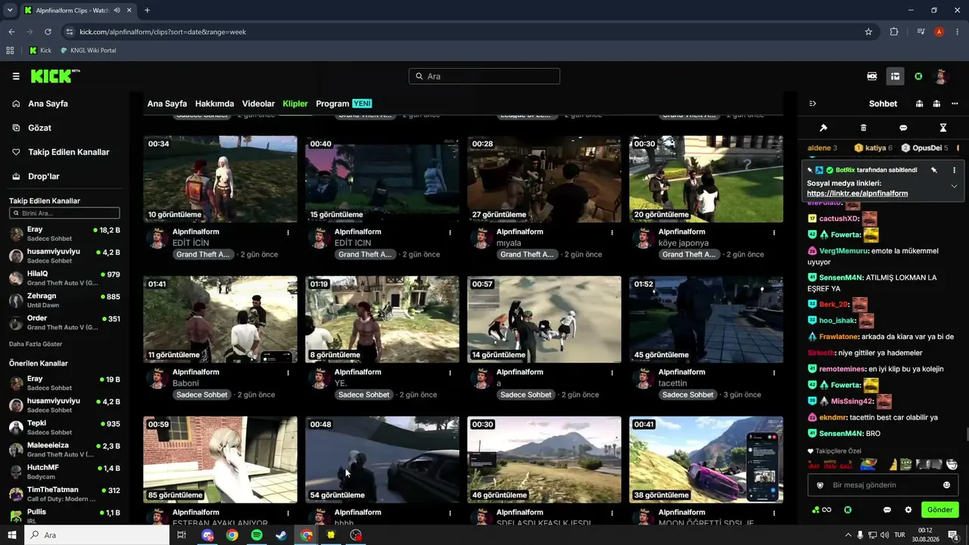Screen dimensions: 969x545
Task: Play the 'miyala' clip thumbnail
Action: click(x=544, y=179)
